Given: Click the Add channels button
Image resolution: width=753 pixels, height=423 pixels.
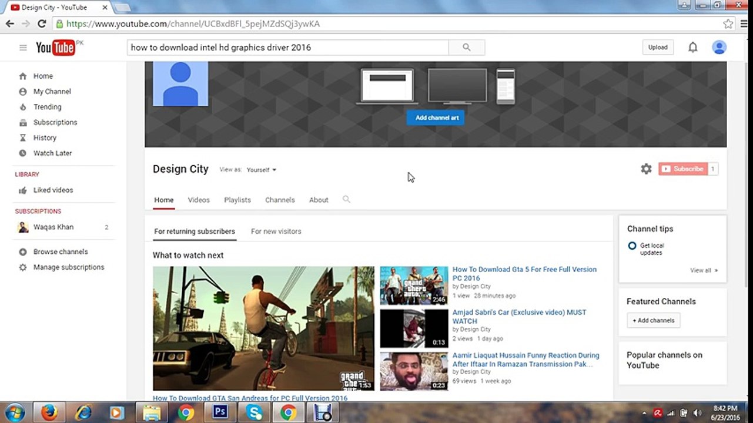Looking at the screenshot, I should (x=654, y=321).
